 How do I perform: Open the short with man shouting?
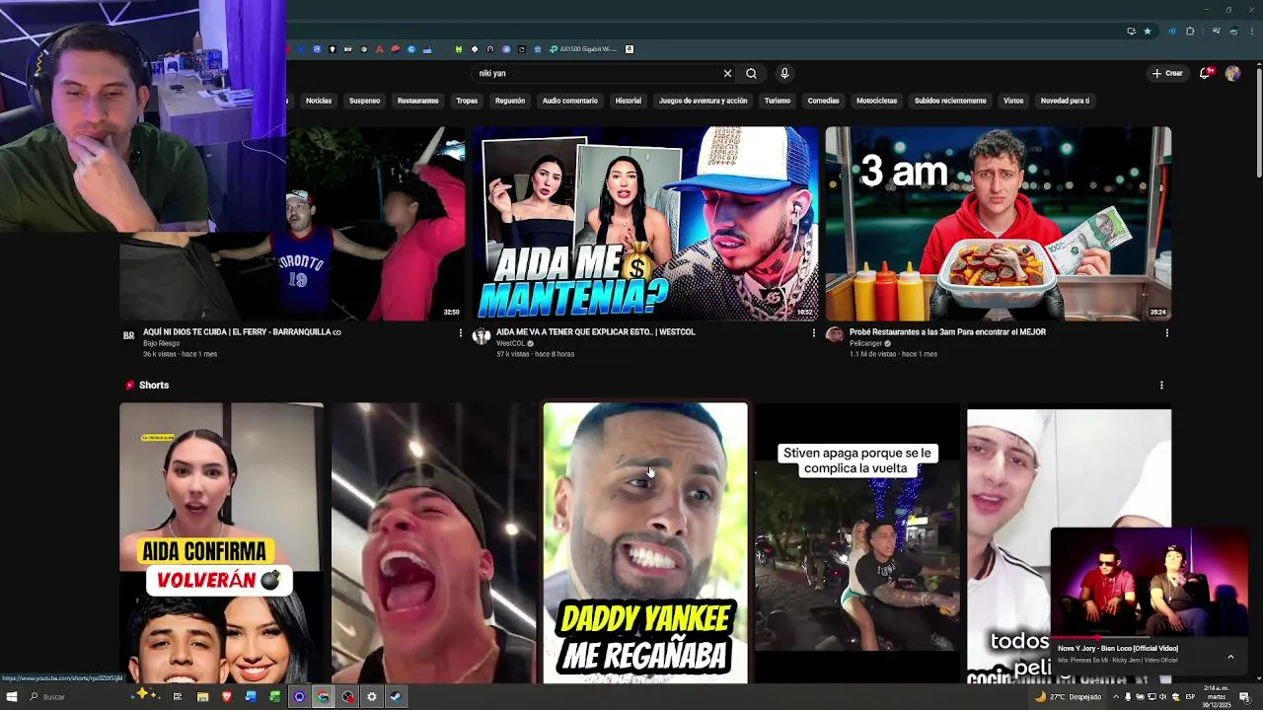coord(433,542)
